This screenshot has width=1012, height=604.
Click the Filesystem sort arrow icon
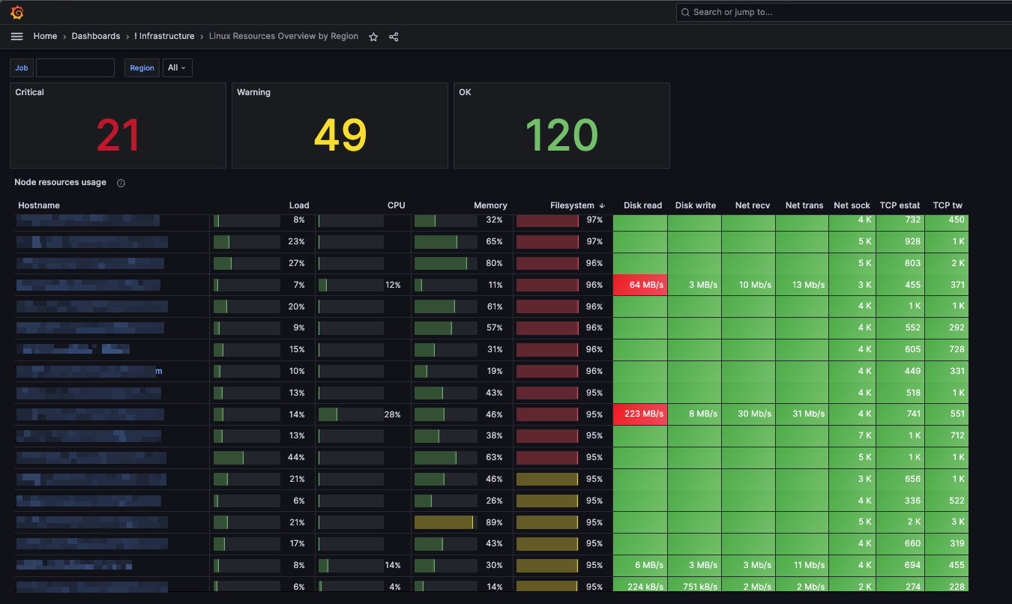602,205
